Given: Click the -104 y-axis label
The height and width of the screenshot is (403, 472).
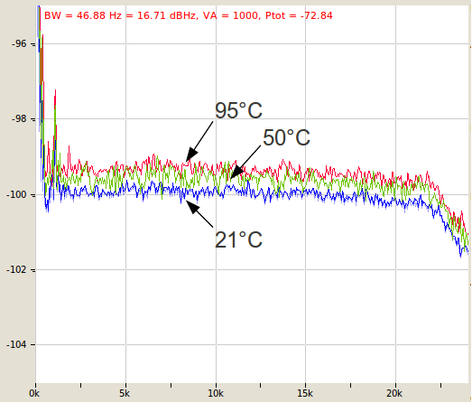Looking at the screenshot, I should [x=16, y=344].
